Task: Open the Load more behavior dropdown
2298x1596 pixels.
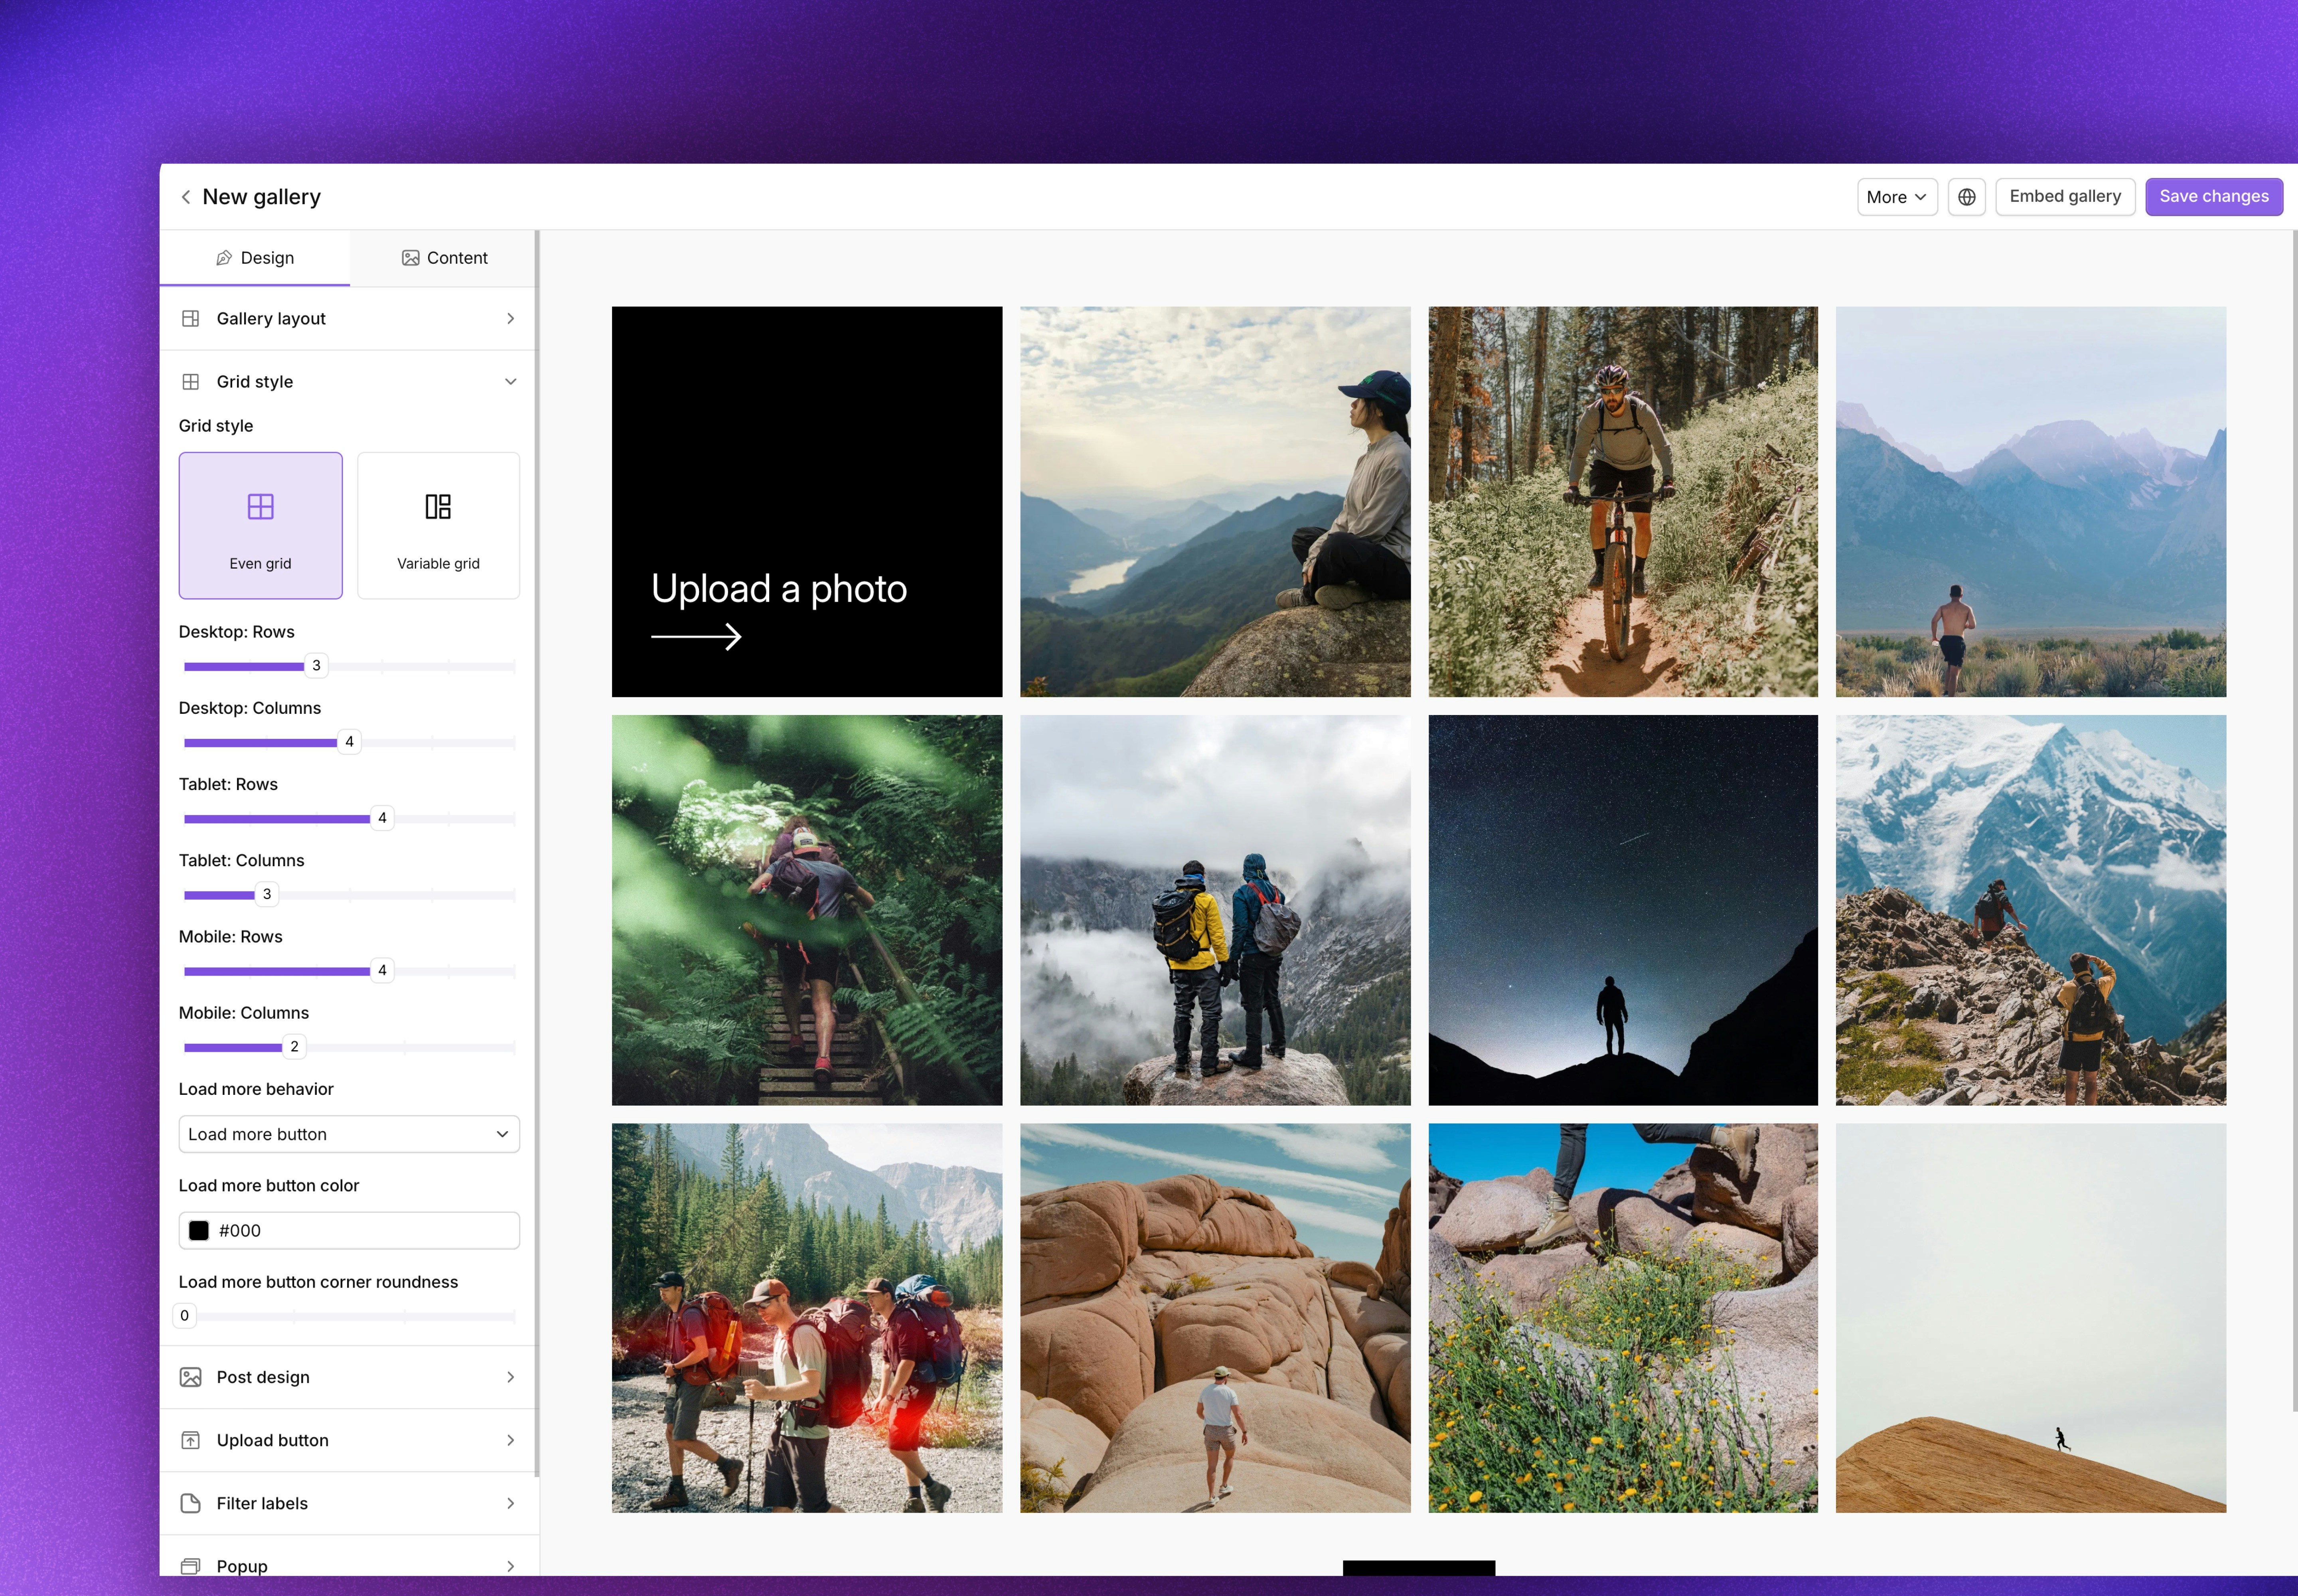Action: tap(348, 1133)
